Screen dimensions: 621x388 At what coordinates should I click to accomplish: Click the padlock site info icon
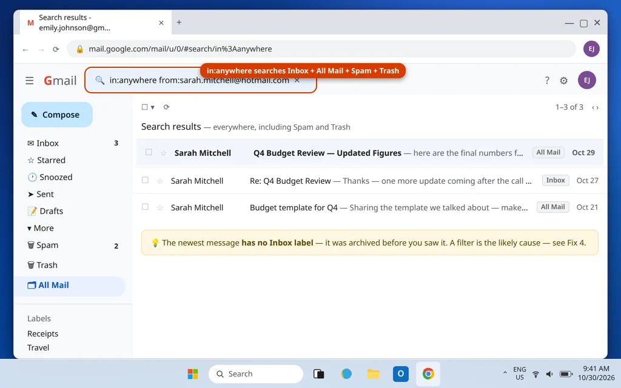[79, 48]
